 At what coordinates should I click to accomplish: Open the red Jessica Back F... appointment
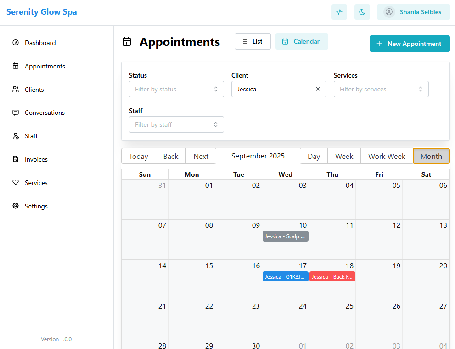click(x=332, y=277)
